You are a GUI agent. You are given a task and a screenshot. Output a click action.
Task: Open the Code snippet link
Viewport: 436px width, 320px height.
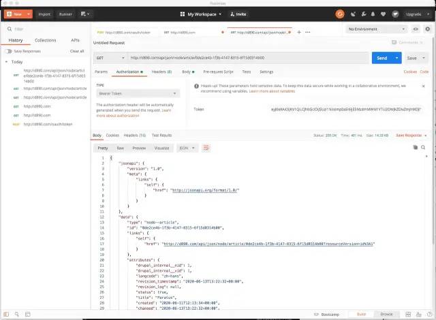424,71
